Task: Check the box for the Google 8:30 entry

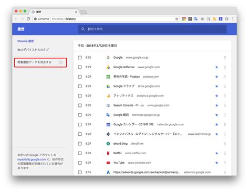Action: pos(80,58)
